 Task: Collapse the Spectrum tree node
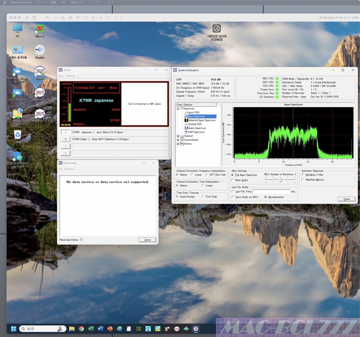tap(178, 109)
